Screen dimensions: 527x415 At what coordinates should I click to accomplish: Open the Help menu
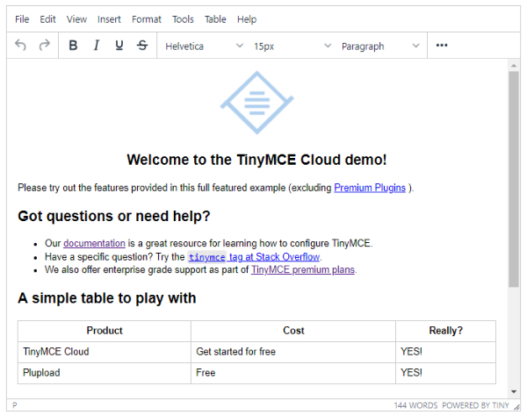247,19
